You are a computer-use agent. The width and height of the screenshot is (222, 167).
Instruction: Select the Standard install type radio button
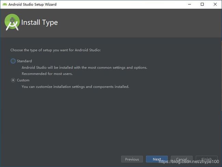pyautogui.click(x=13, y=61)
